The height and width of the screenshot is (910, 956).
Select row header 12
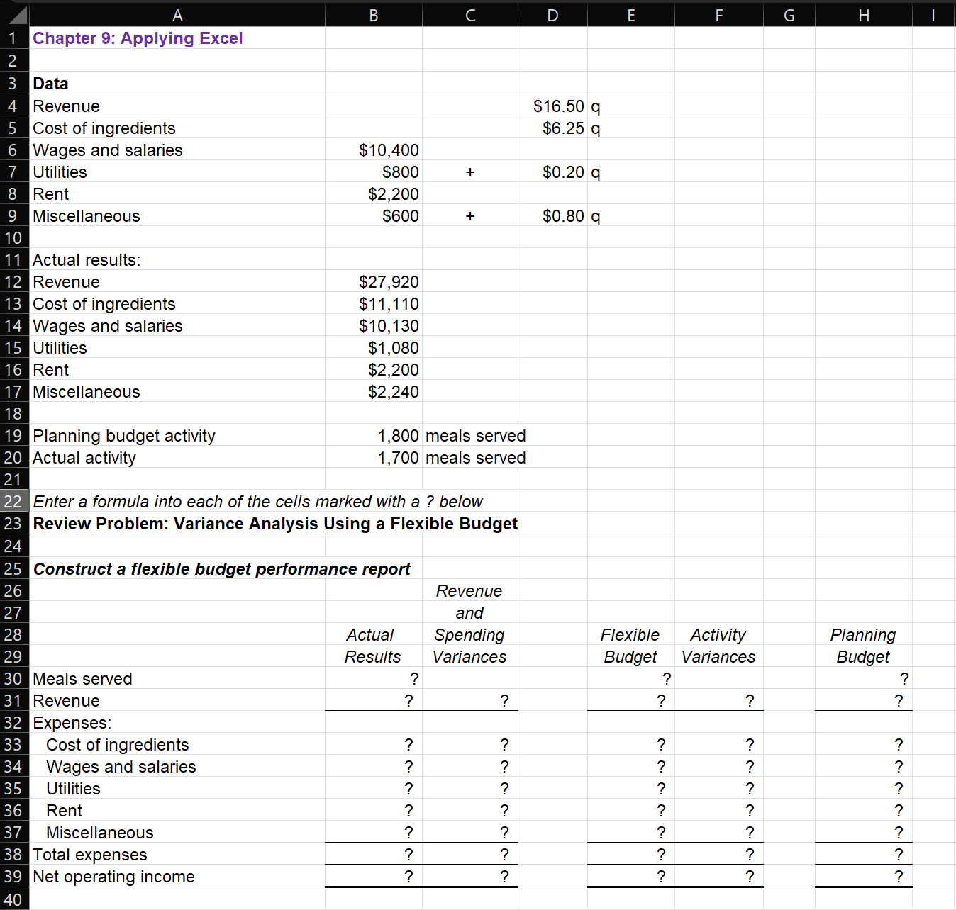pos(13,281)
